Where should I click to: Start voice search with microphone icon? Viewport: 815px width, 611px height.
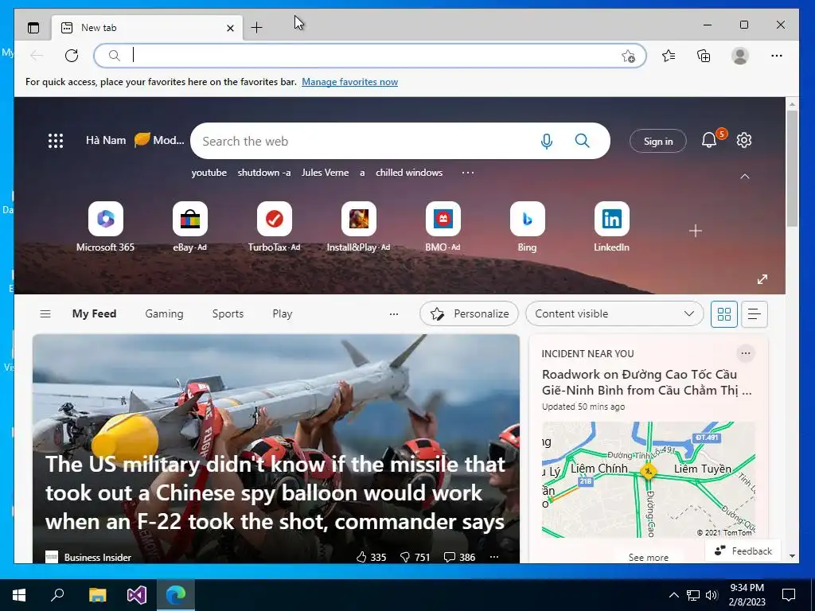(546, 141)
